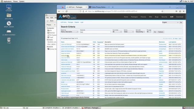This screenshot has height=109, width=194.
Task: Select File System in file manager sidebar
Action: pyautogui.click(x=52, y=35)
